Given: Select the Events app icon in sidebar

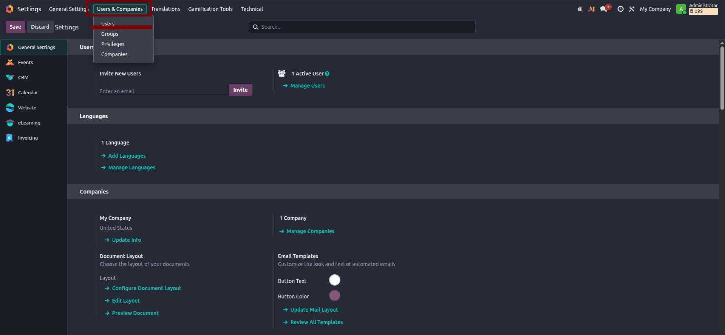Looking at the screenshot, I should point(10,62).
